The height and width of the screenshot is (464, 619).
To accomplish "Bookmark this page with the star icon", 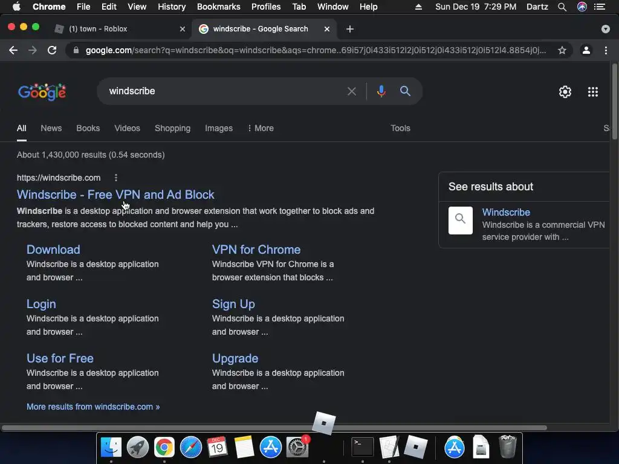I will click(x=562, y=50).
